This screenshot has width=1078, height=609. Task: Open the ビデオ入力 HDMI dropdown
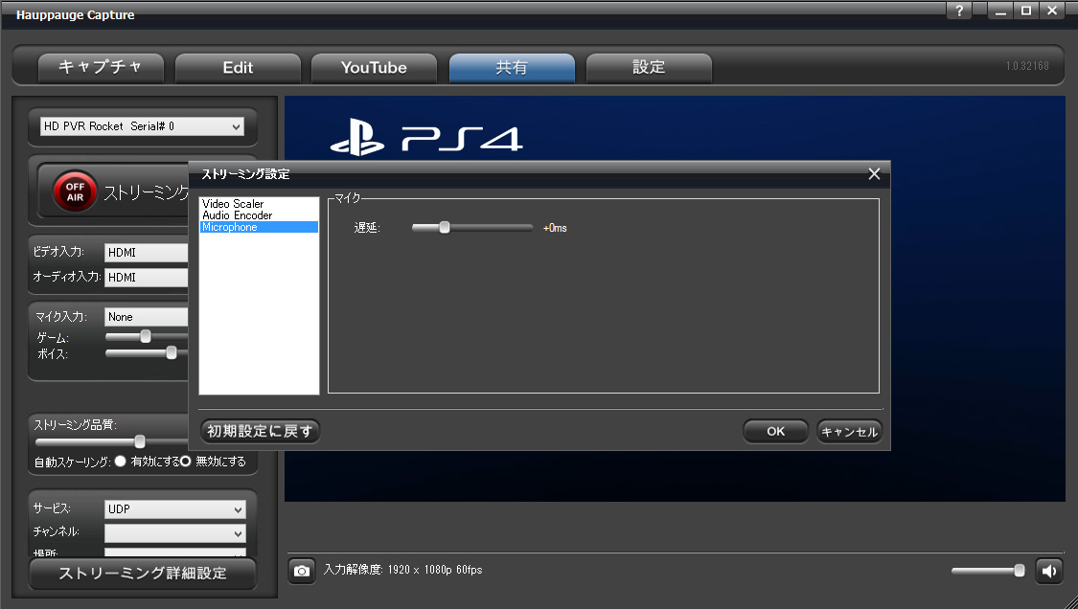point(146,252)
